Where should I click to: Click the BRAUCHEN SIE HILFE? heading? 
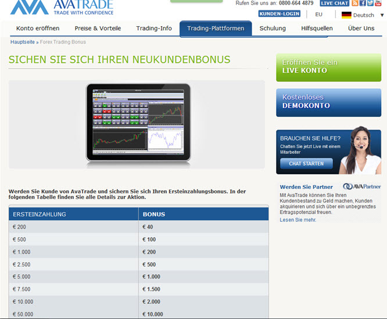point(310,138)
